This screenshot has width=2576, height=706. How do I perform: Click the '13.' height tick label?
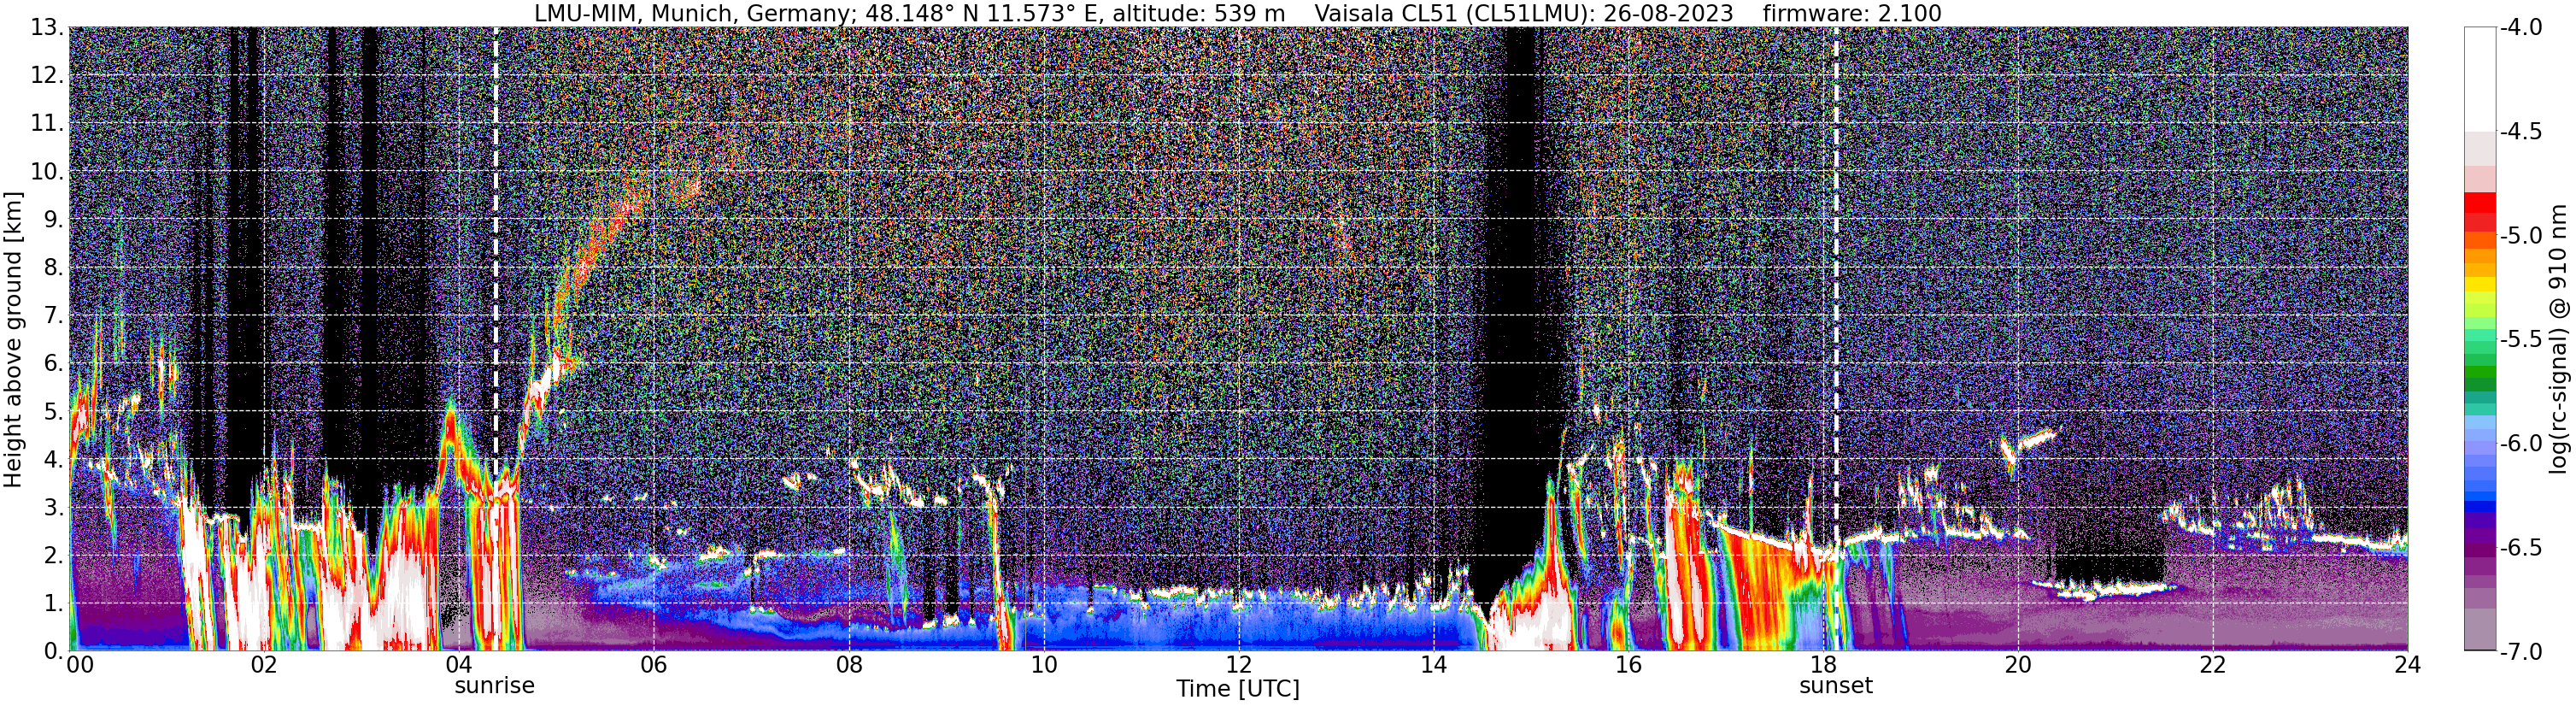[x=47, y=27]
